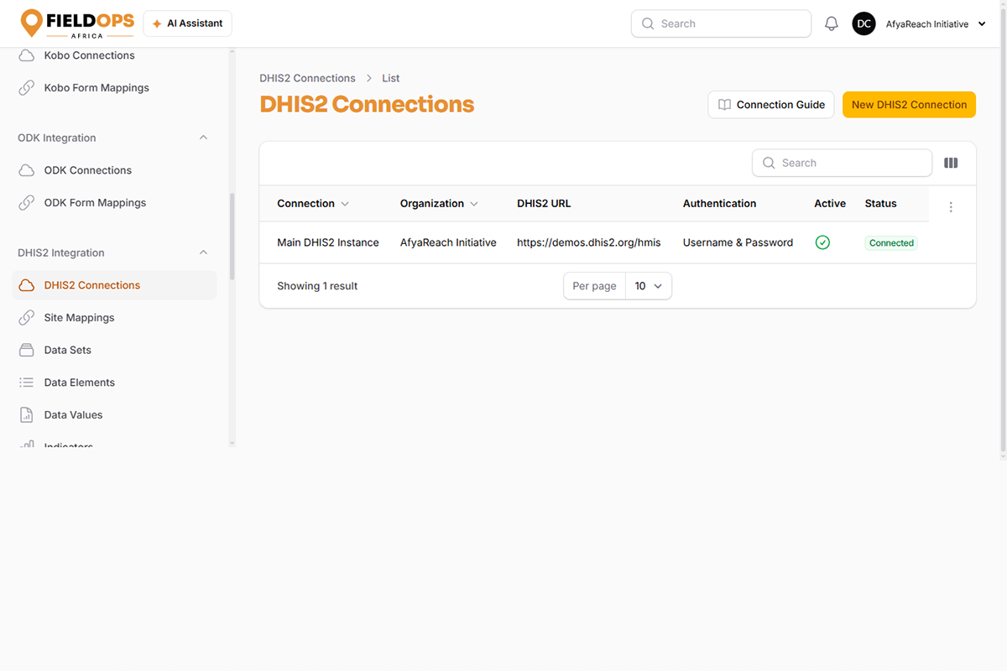The image size is (1007, 671).
Task: Open Kobo Connections in sidebar
Action: coord(114,55)
